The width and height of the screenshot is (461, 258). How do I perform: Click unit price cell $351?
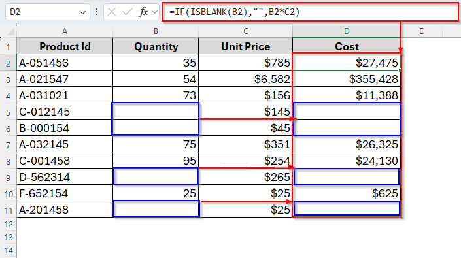[x=245, y=144]
